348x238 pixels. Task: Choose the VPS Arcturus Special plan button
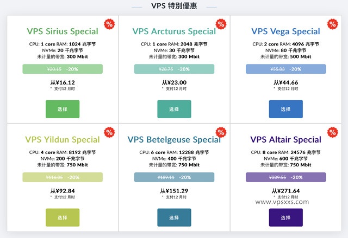[174, 109]
